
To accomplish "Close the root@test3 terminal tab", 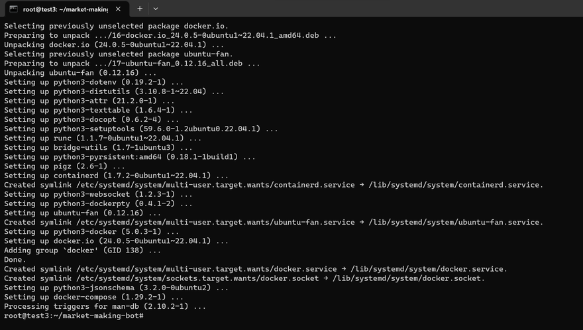I will point(121,9).
